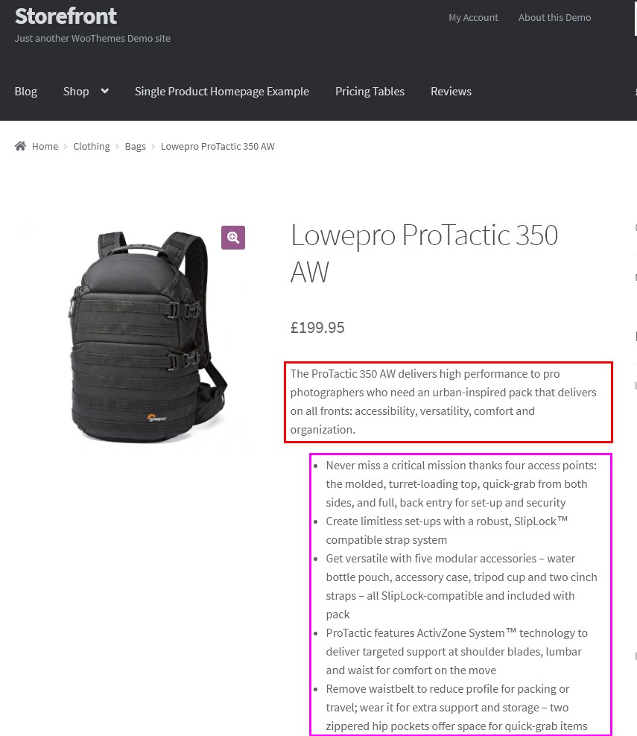Screen dimensions: 637x736
Task: Click the home icon in breadcrumb
Action: [20, 146]
